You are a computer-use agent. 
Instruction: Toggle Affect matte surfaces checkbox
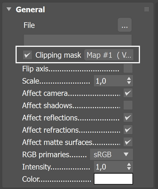click(128, 142)
